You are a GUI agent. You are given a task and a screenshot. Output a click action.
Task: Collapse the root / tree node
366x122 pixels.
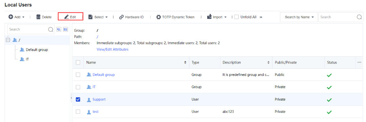[x=8, y=40]
